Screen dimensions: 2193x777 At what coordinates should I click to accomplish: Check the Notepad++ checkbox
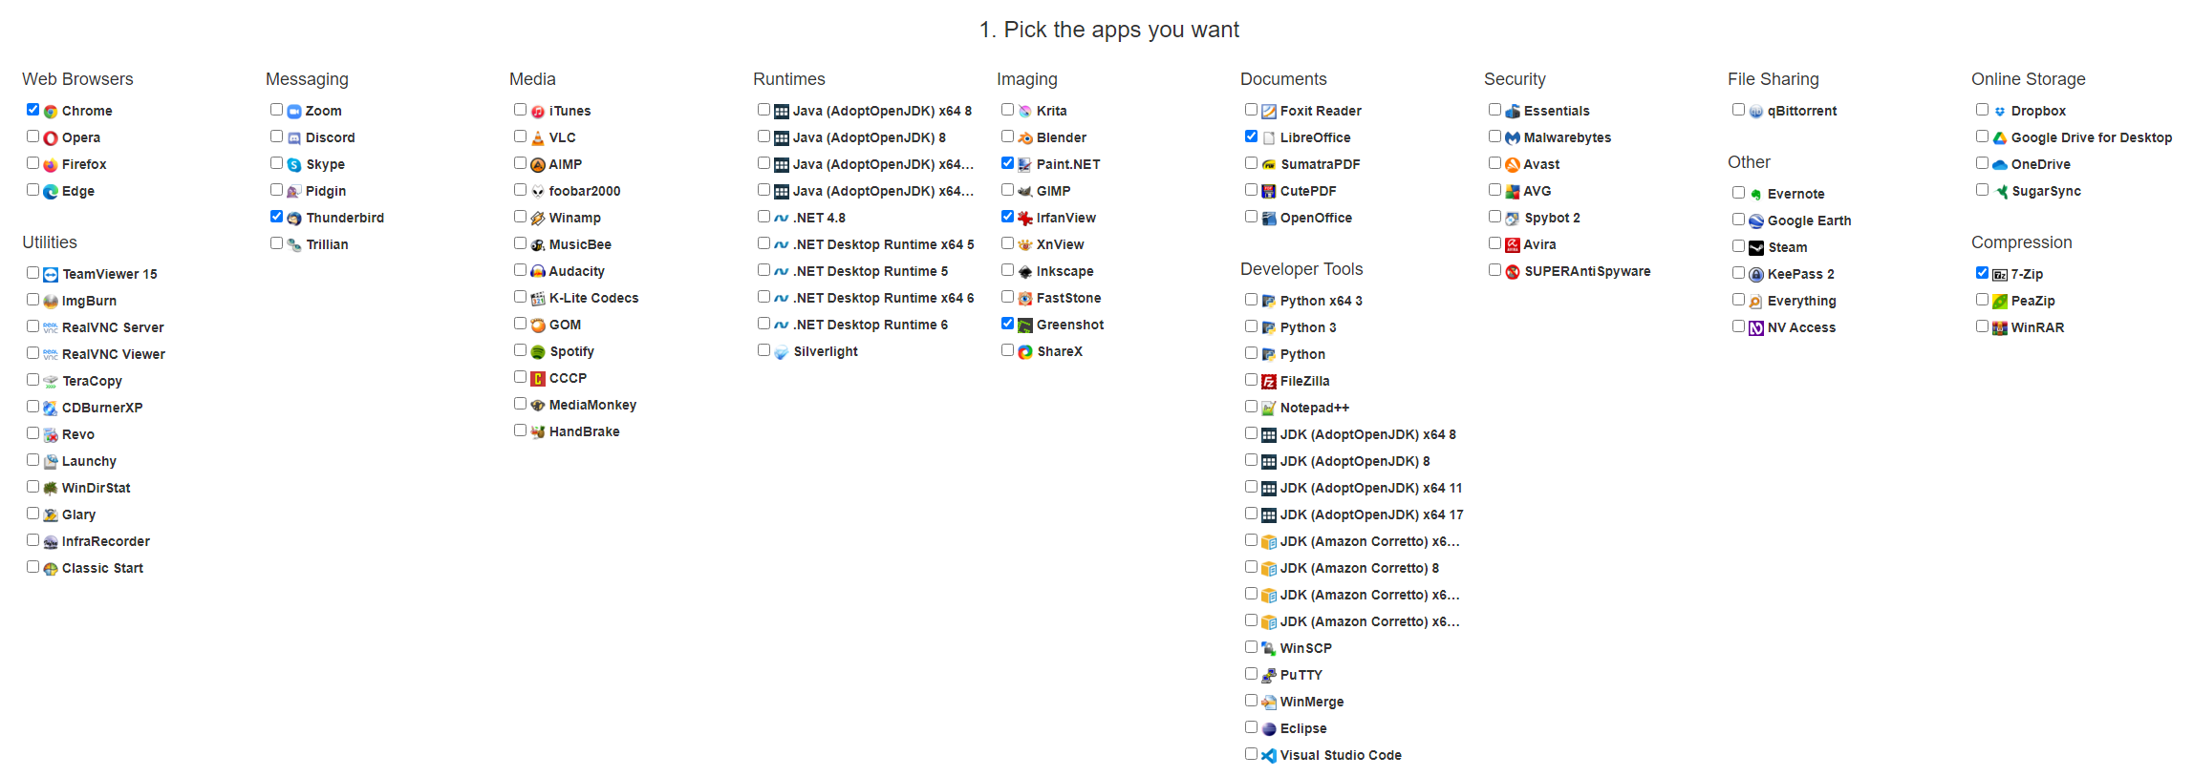pyautogui.click(x=1252, y=407)
